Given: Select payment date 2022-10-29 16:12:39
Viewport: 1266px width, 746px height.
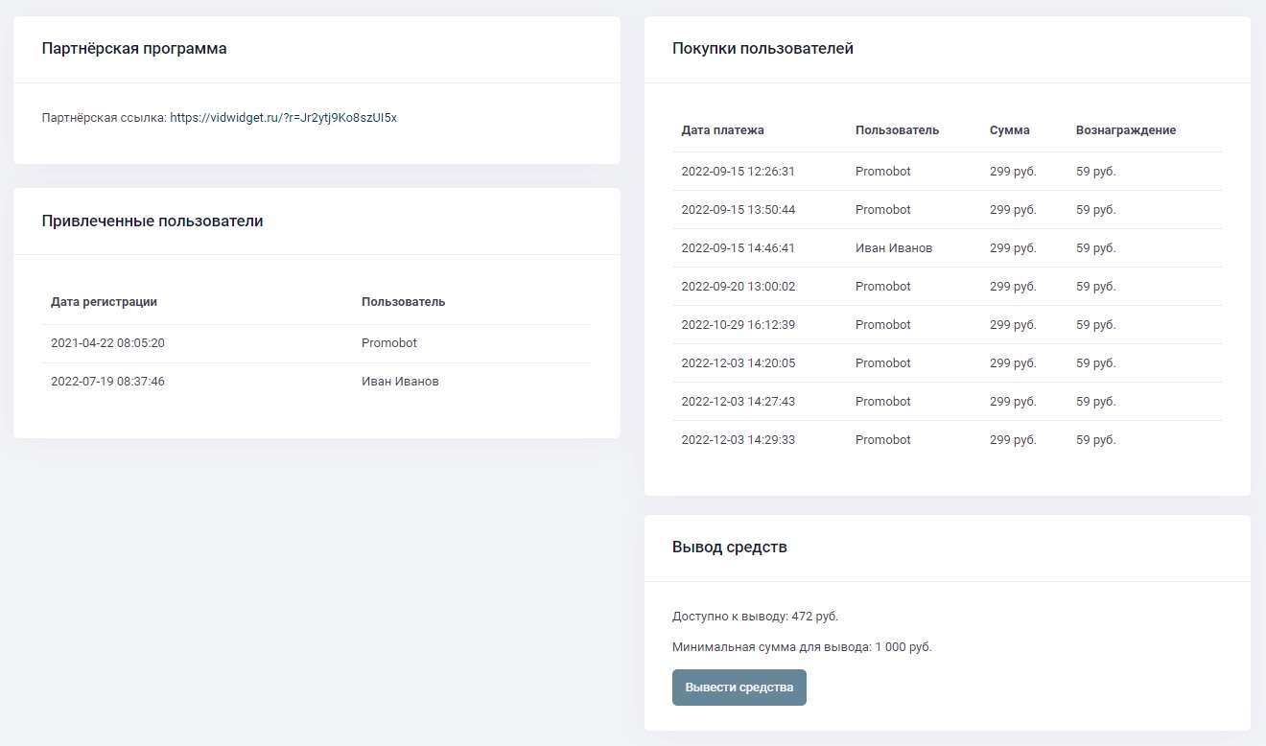Looking at the screenshot, I should pyautogui.click(x=738, y=325).
